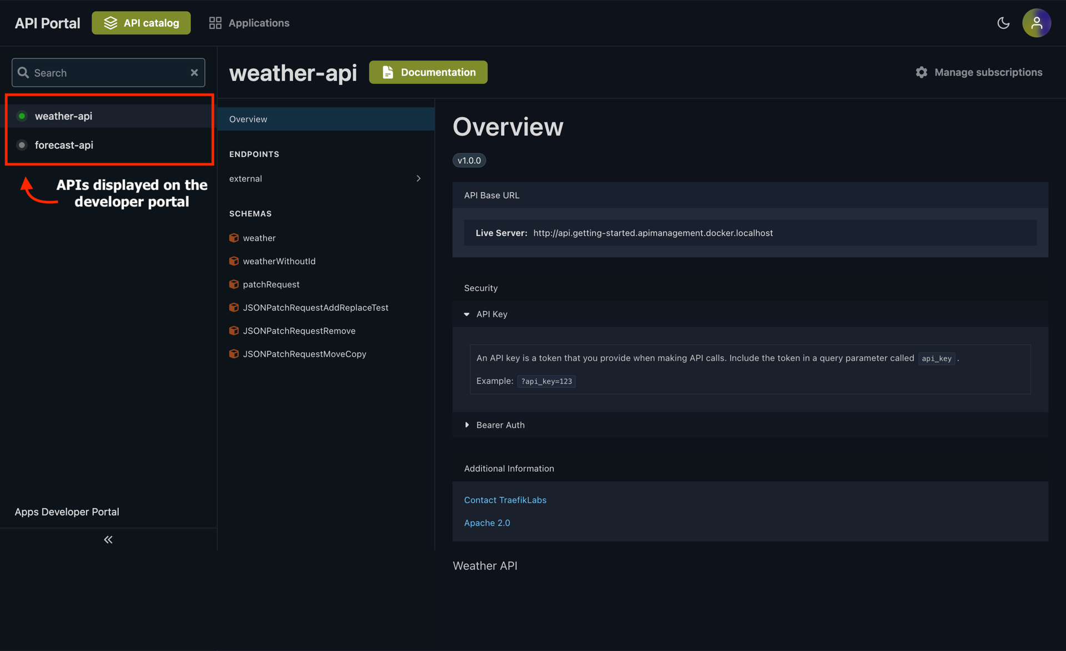Viewport: 1066px width, 651px height.
Task: Click the v1.0.0 version badge
Action: [x=469, y=160]
